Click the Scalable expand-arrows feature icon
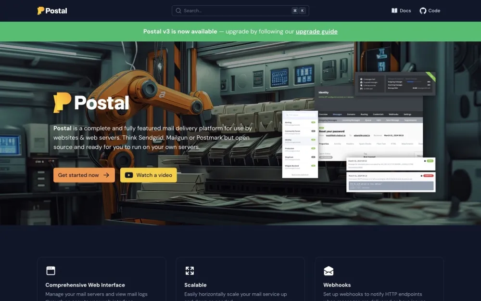 190,270
